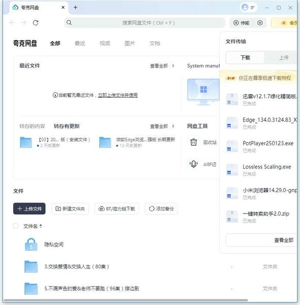Click the 会员 membership button

[284, 23]
